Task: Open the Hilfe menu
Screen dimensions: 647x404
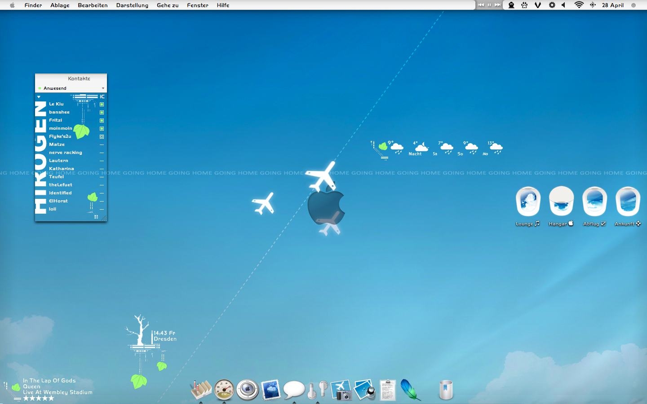Action: coord(223,5)
